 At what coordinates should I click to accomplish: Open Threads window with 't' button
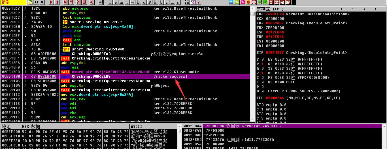pyautogui.click(x=127, y=2)
